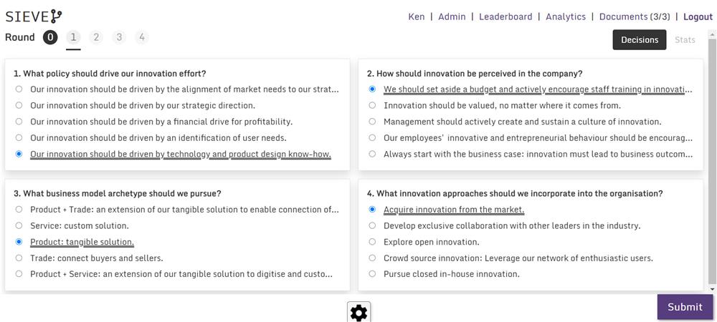Image resolution: width=717 pixels, height=322 pixels.
Task: Go to Round 0 circle
Action: 50,37
